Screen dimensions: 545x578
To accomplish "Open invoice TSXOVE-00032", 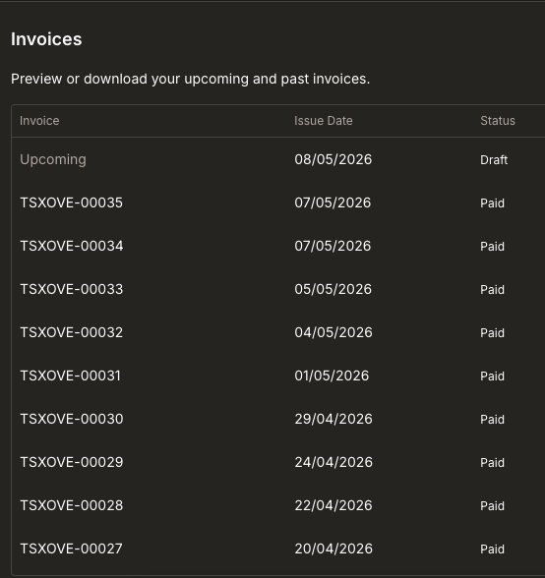I will click(x=71, y=332).
